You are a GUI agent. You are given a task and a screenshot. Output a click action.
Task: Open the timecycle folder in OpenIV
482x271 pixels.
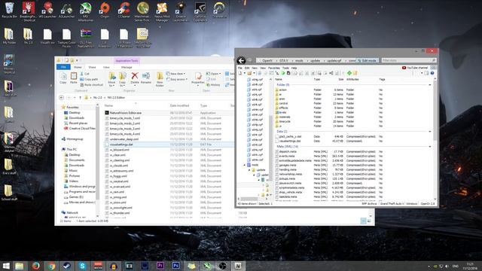click(285, 121)
